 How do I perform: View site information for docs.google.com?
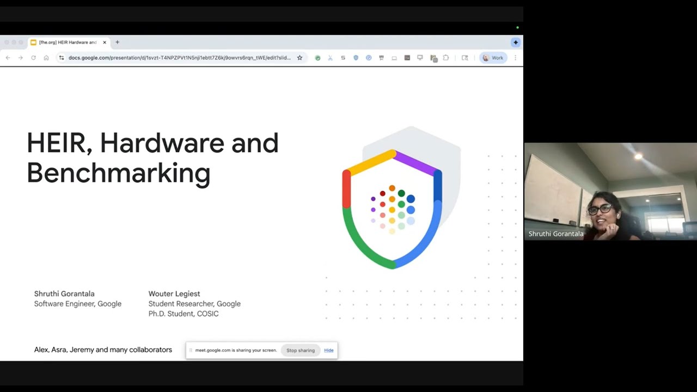(62, 58)
